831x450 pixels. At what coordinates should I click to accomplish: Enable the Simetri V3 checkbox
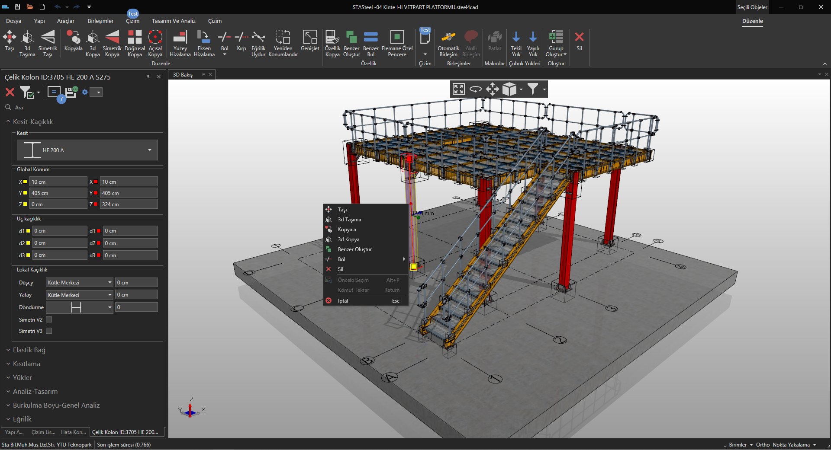click(x=49, y=331)
